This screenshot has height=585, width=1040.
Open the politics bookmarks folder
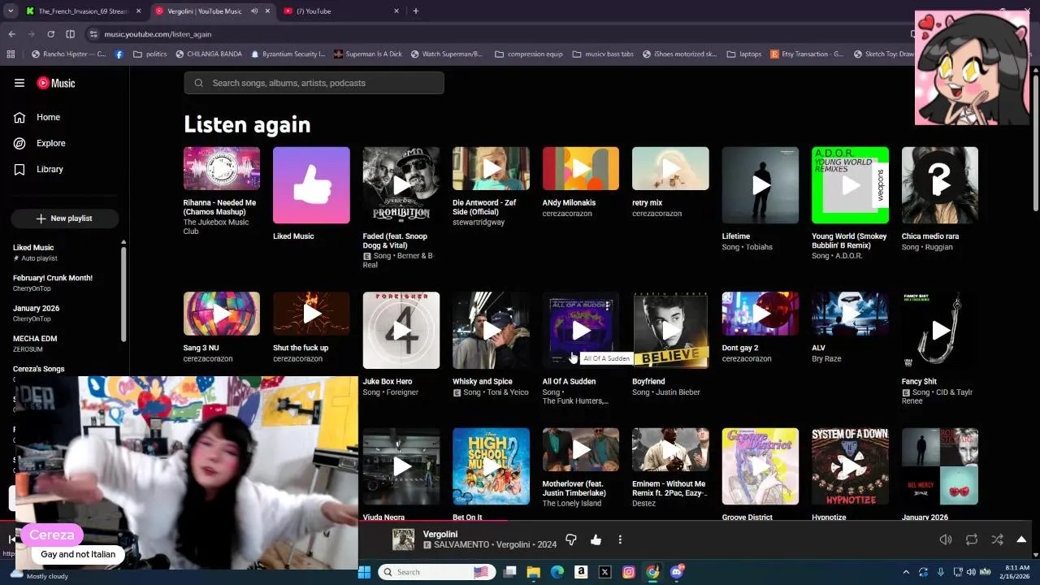click(x=149, y=54)
